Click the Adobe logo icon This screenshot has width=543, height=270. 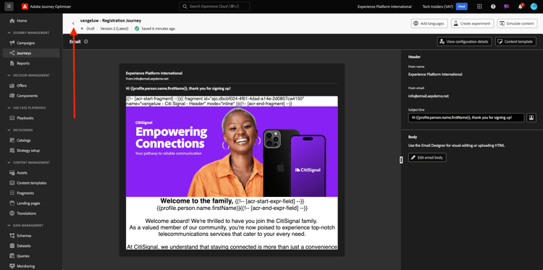pyautogui.click(x=24, y=7)
